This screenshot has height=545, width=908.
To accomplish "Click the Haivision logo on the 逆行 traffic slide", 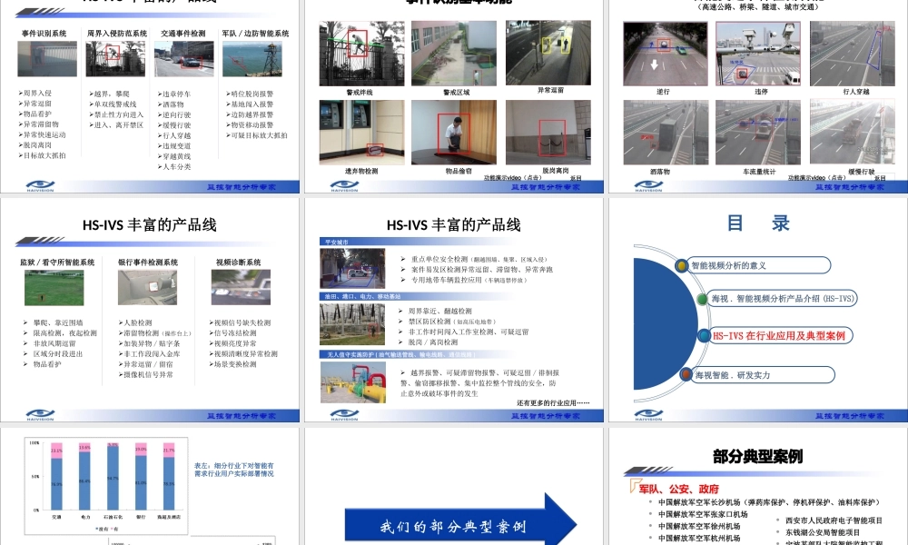I will click(x=648, y=186).
